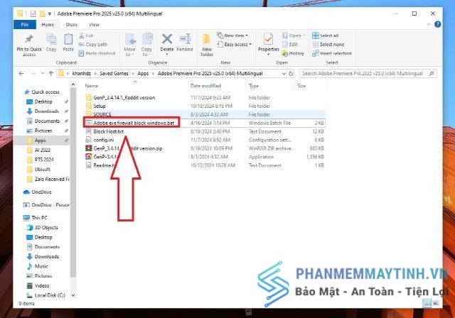
Task: Click the History command
Action: point(293,53)
